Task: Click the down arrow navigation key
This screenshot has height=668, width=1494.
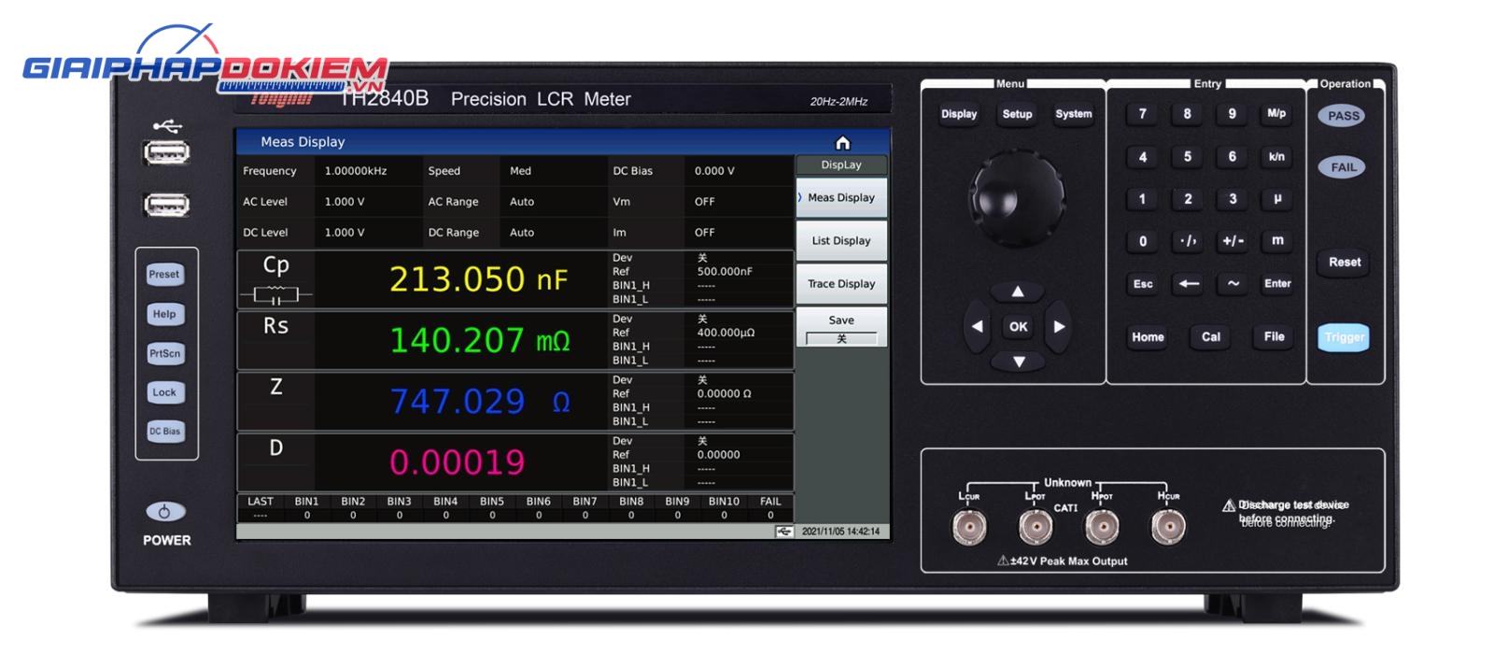Action: coord(1019,361)
